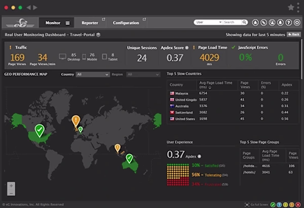The image size is (304, 208).
Task: Click the help question mark icon in header
Action: [x=288, y=22]
